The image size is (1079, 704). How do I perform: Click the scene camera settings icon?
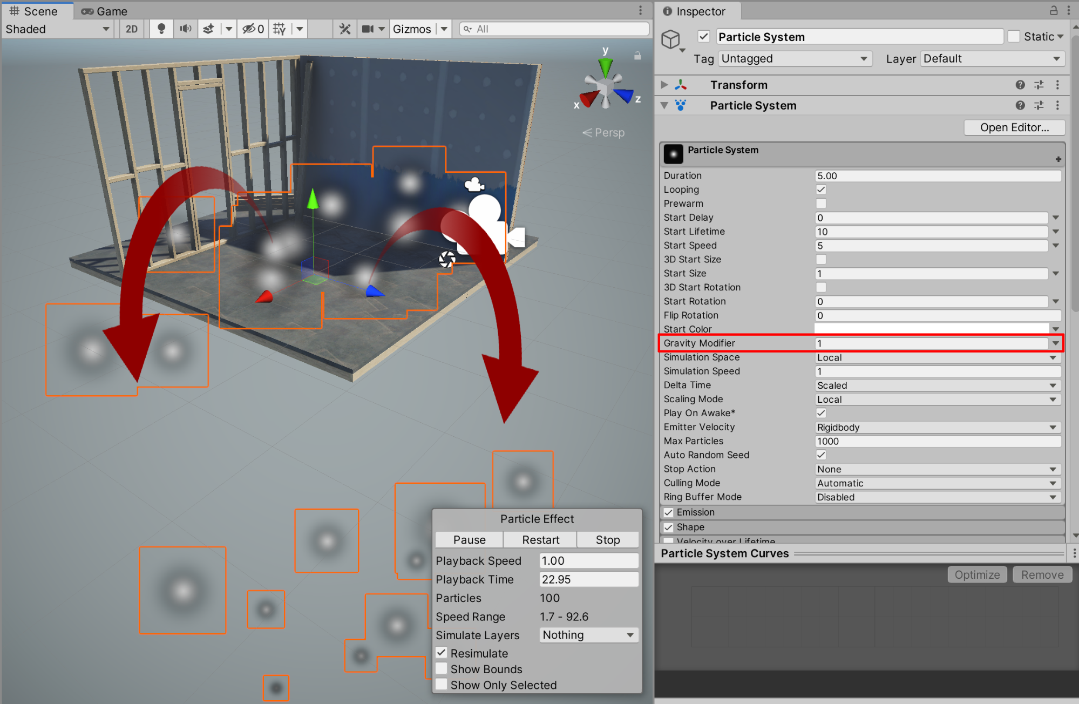point(368,29)
